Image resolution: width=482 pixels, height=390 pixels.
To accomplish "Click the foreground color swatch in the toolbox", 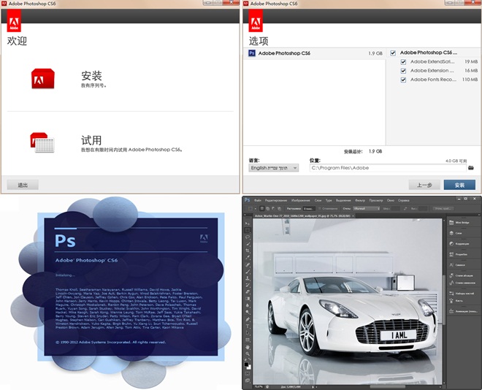I will (246, 363).
